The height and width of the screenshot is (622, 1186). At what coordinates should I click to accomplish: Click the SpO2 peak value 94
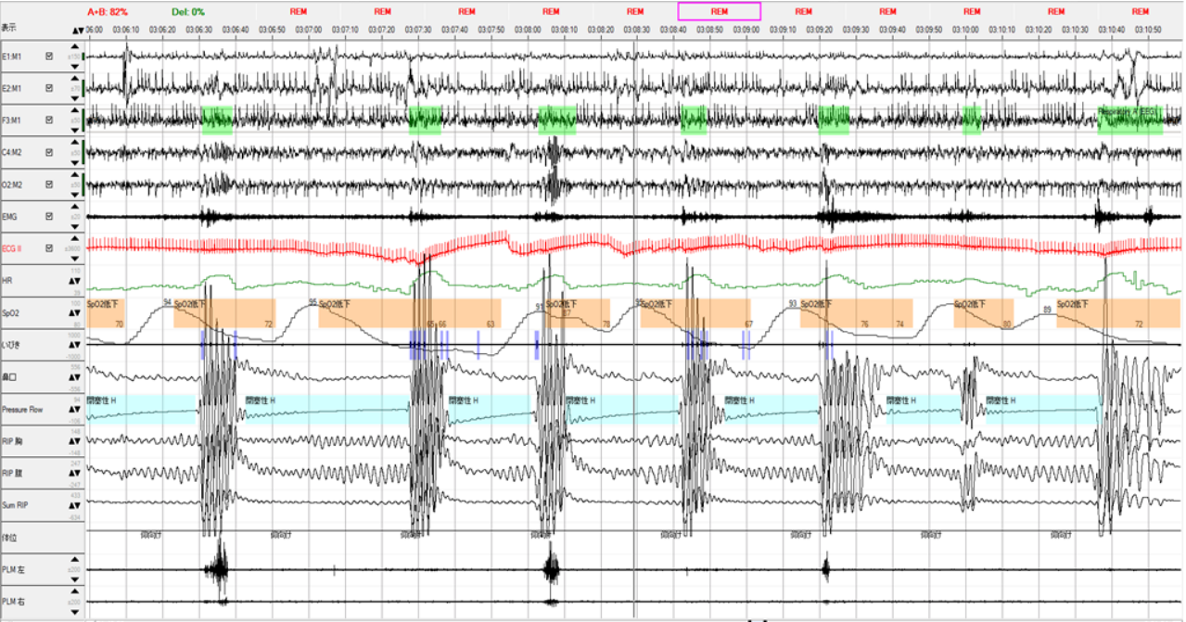(x=168, y=303)
